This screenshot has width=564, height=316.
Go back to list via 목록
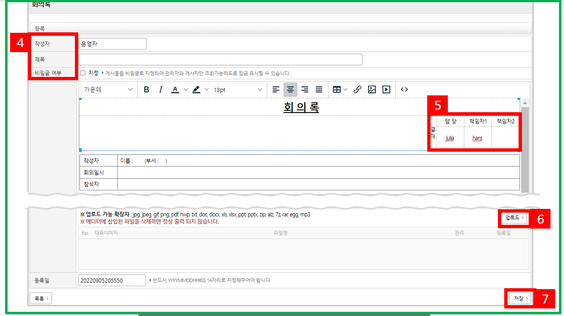(40, 298)
